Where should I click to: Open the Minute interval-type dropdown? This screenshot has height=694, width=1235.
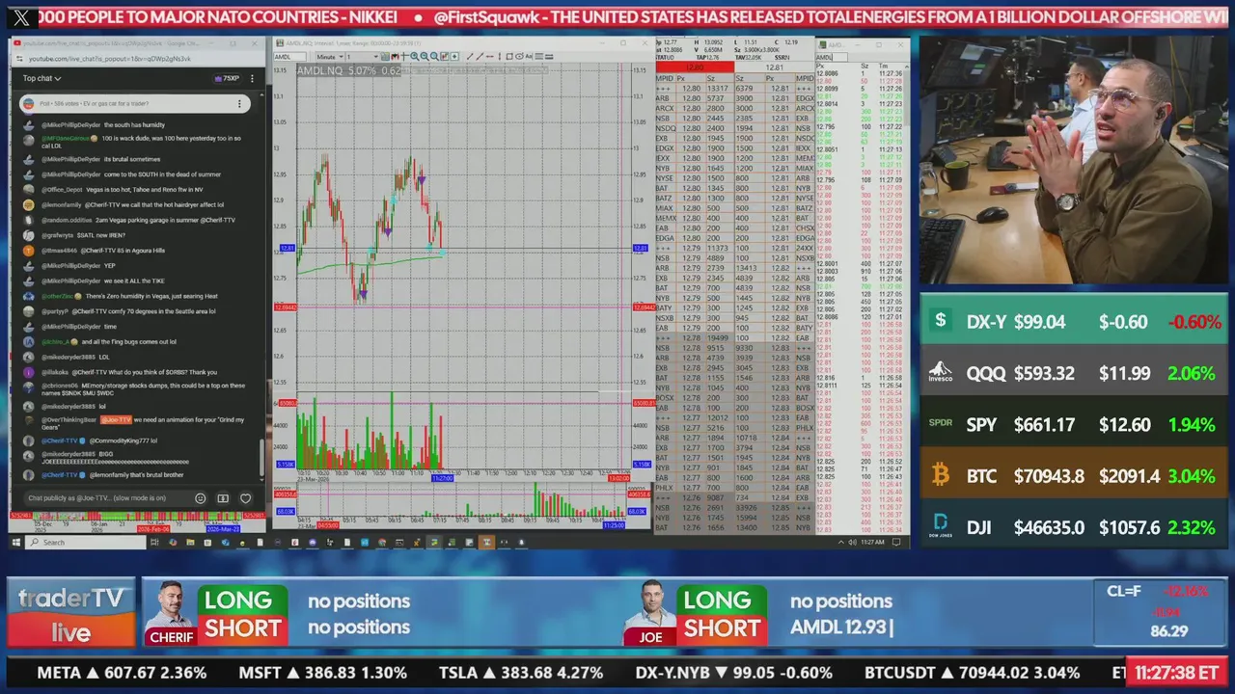[330, 57]
